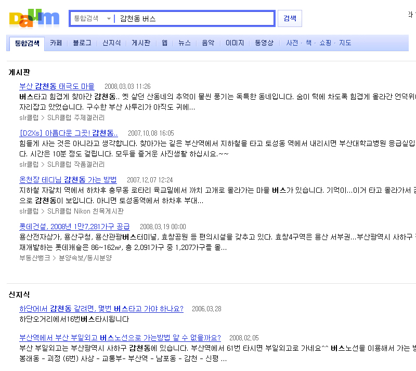Click date text 2006.03.28
Viewport: 416px width, 371px height.
[206, 309]
